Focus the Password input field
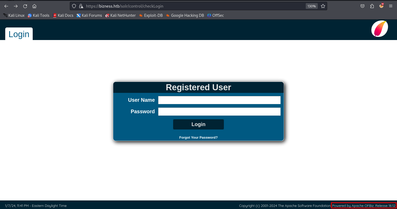The height and width of the screenshot is (209, 397). 219,111
